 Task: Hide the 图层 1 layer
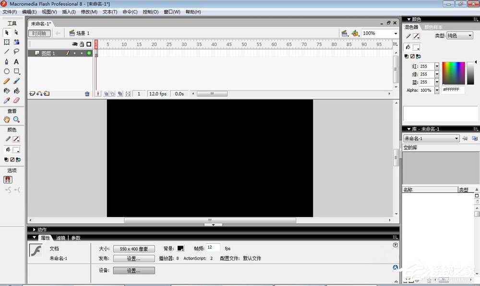point(74,53)
